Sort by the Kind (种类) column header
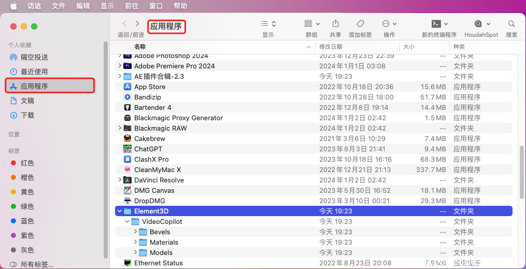 click(x=459, y=47)
